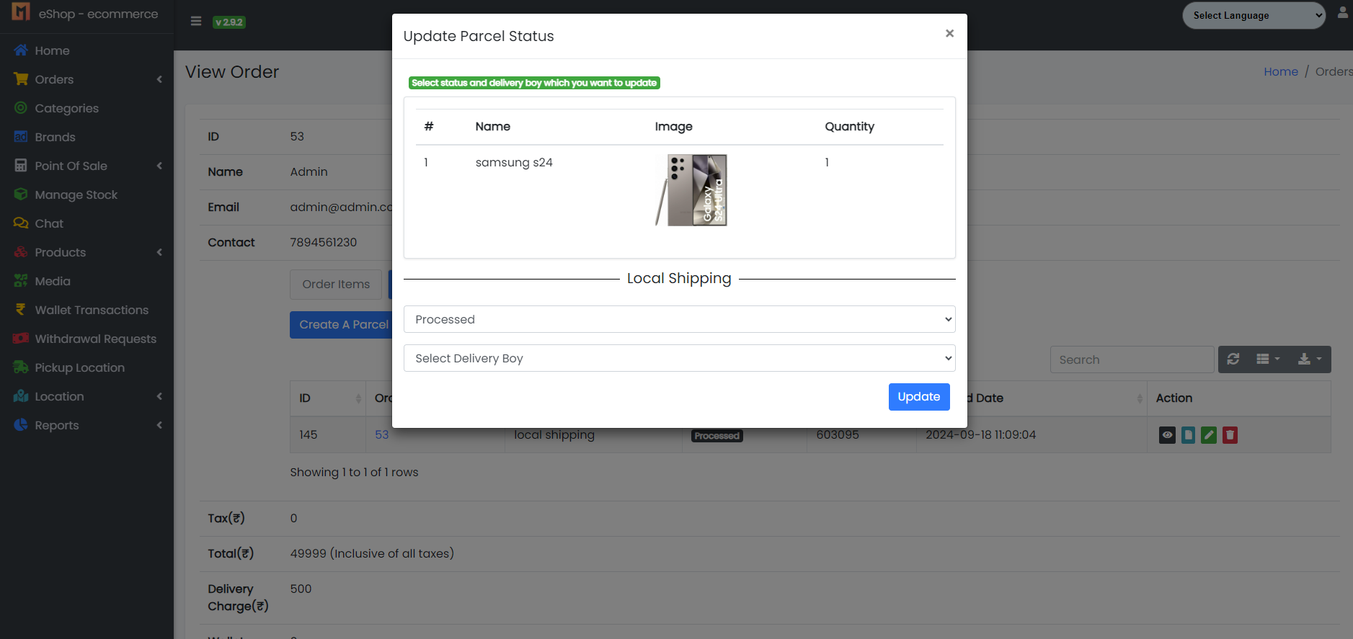Click the teal invoice icon in Action column
Image resolution: width=1353 pixels, height=639 pixels.
click(x=1188, y=435)
